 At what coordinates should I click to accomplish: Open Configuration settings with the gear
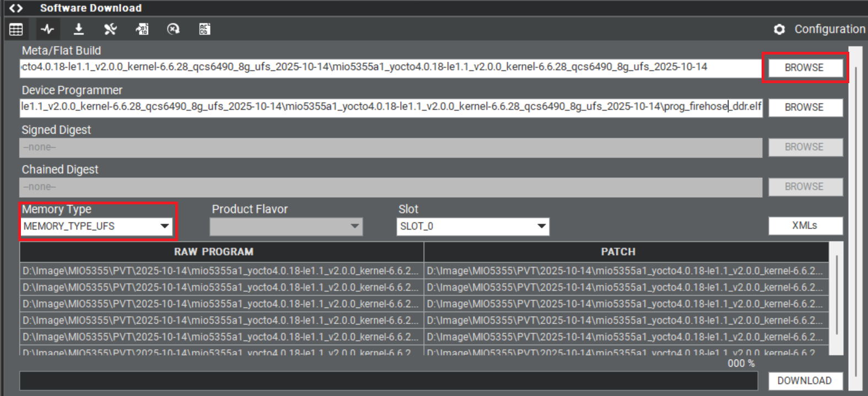pos(779,29)
